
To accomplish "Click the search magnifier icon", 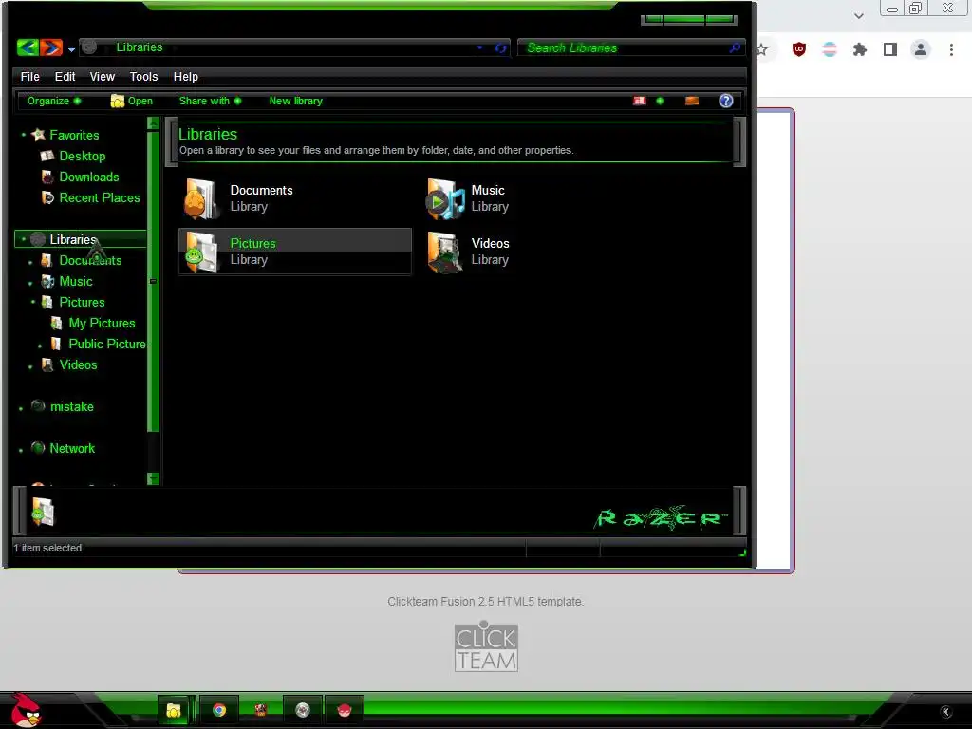I will [735, 47].
